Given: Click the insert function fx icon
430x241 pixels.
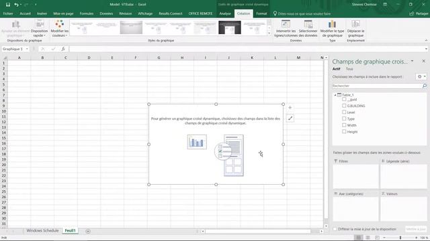Looking at the screenshot, I should click(63, 49).
